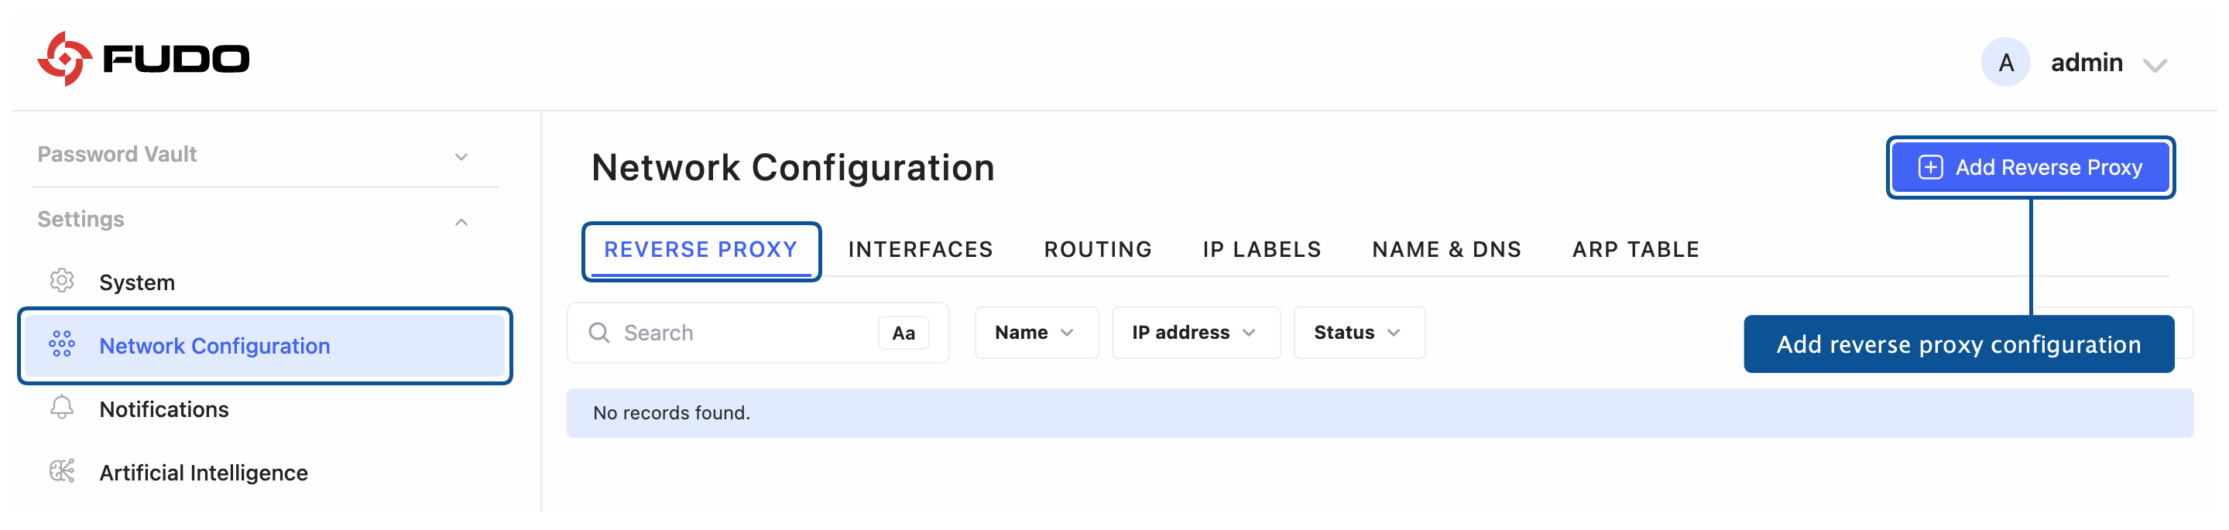
Task: Click the Artificial Intelligence brain icon
Action: [x=61, y=471]
